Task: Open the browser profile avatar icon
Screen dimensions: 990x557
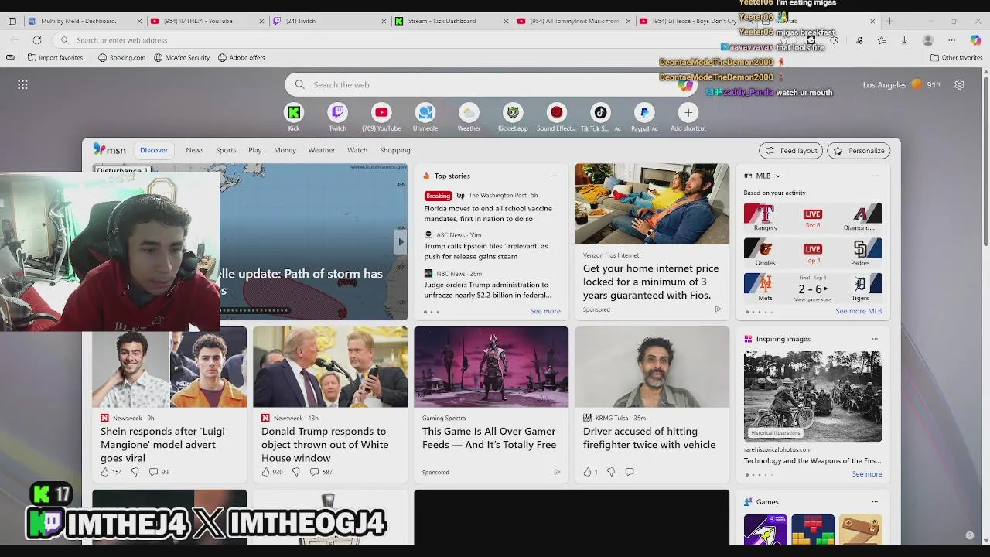Action: coord(928,40)
